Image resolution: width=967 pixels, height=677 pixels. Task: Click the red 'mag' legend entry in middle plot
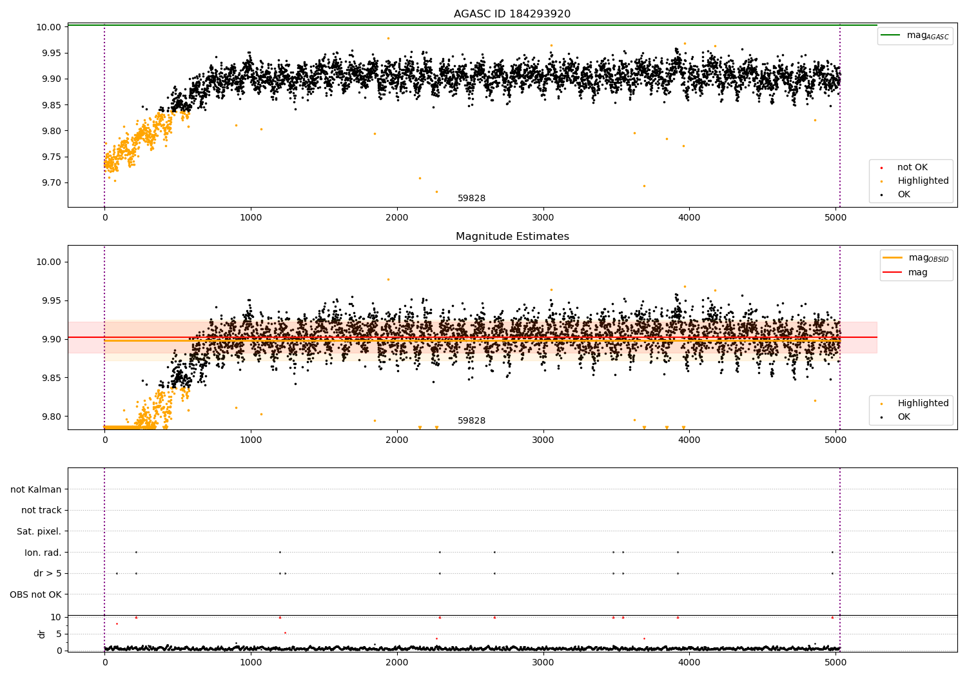click(906, 273)
